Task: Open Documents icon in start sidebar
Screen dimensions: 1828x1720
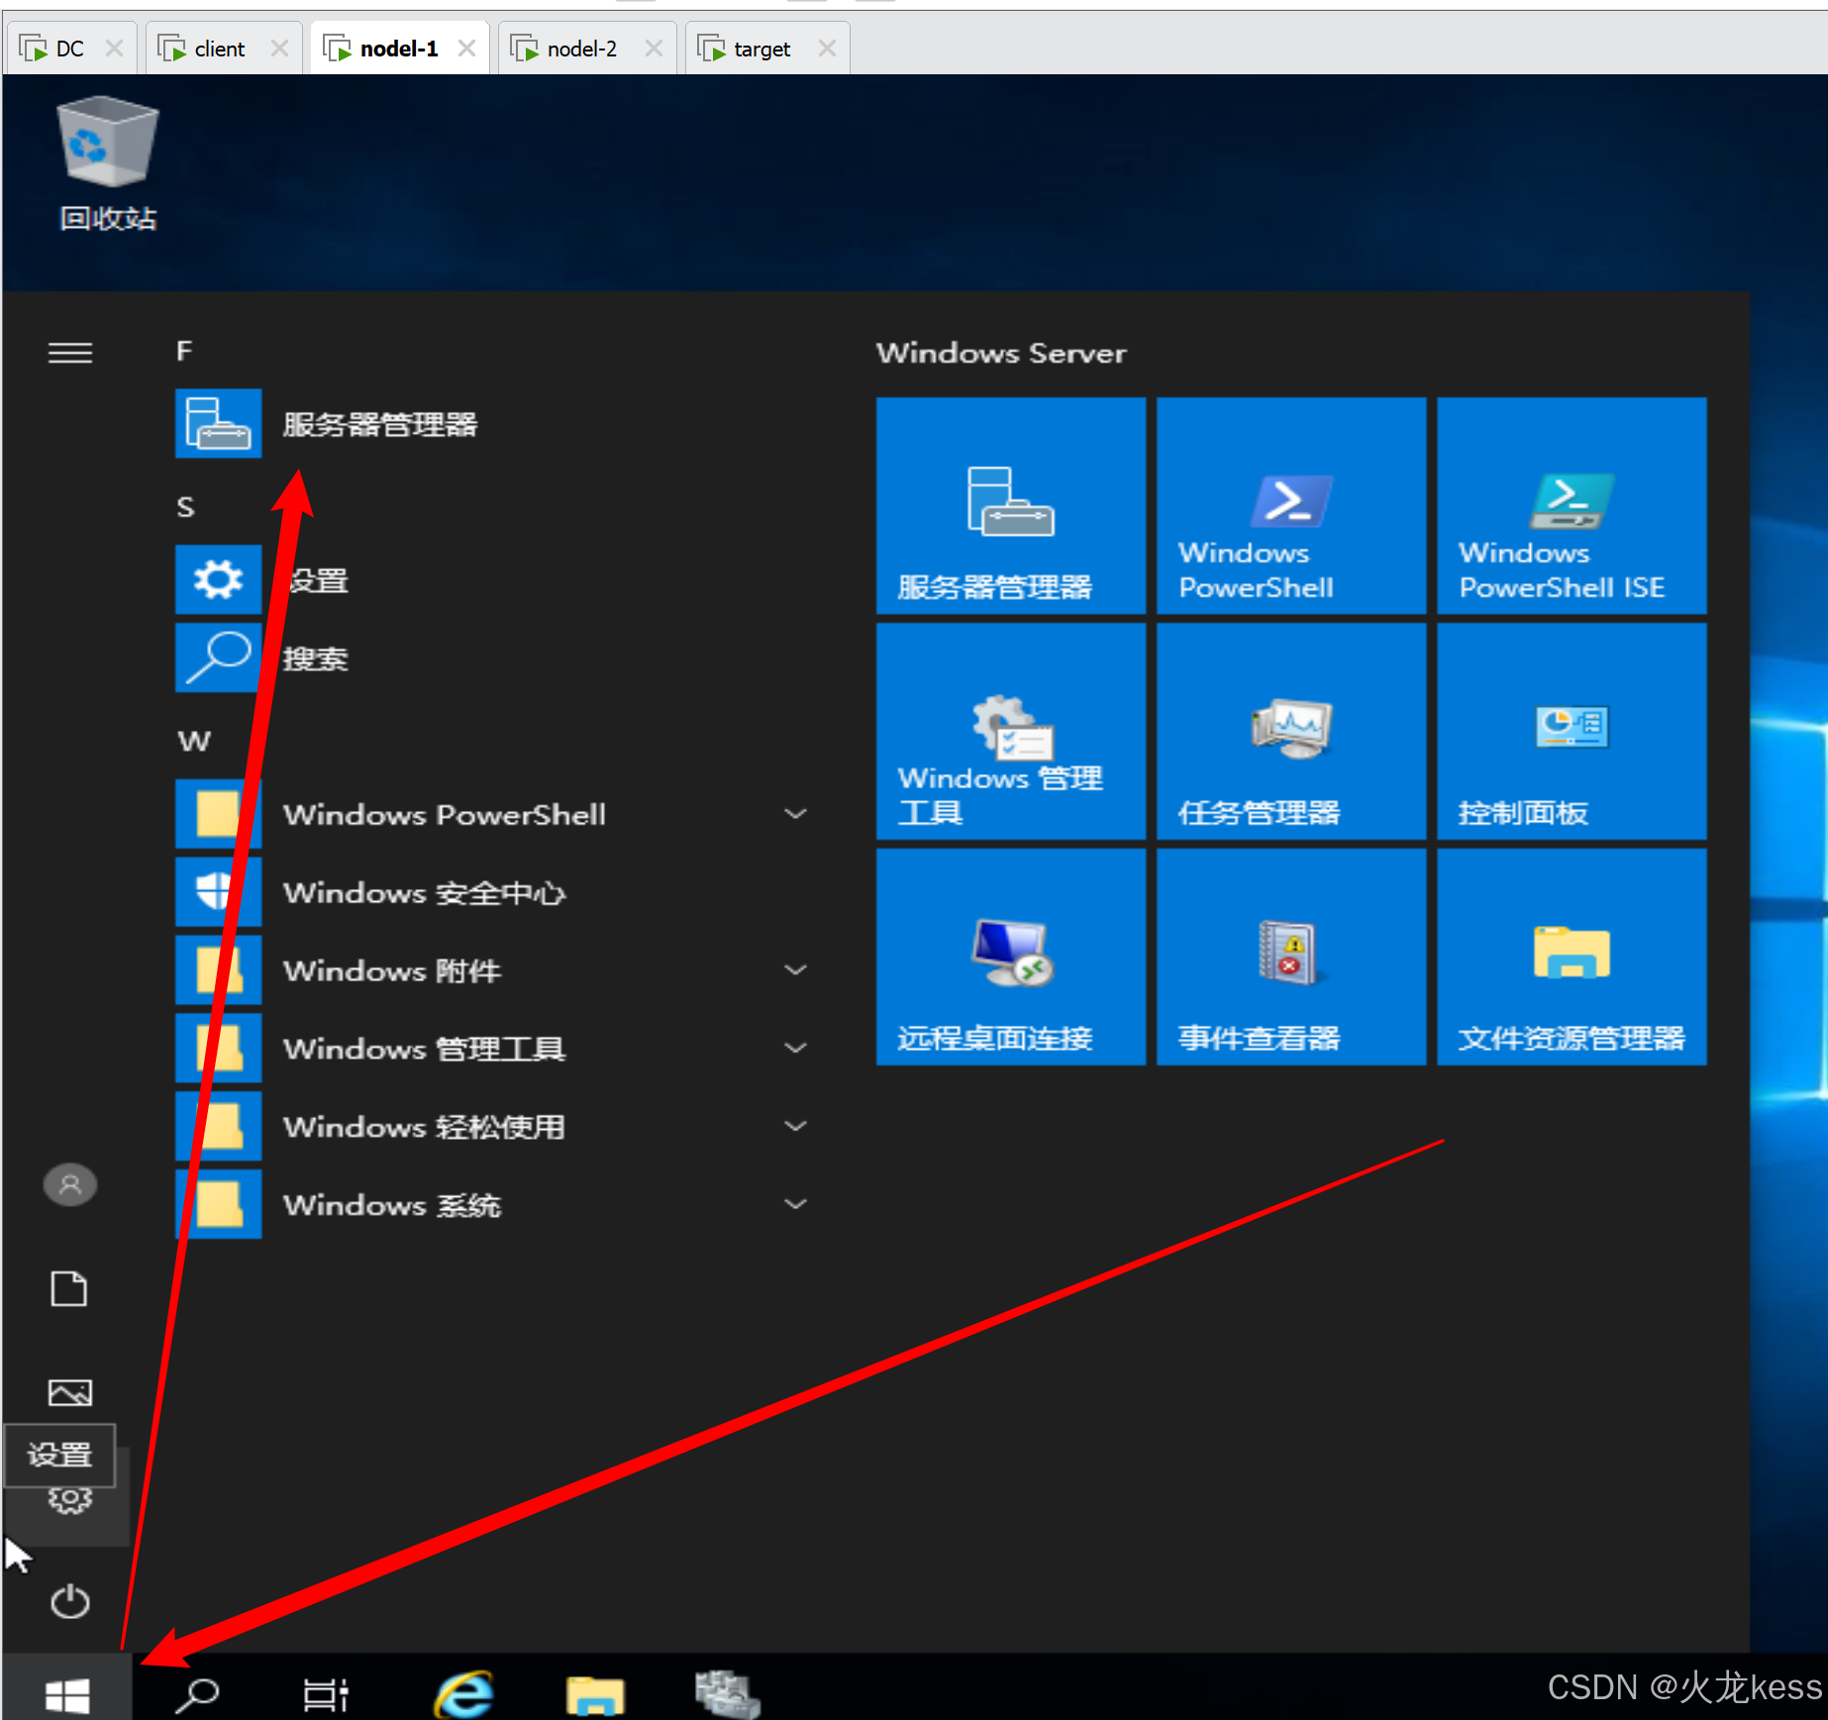Action: tap(69, 1288)
